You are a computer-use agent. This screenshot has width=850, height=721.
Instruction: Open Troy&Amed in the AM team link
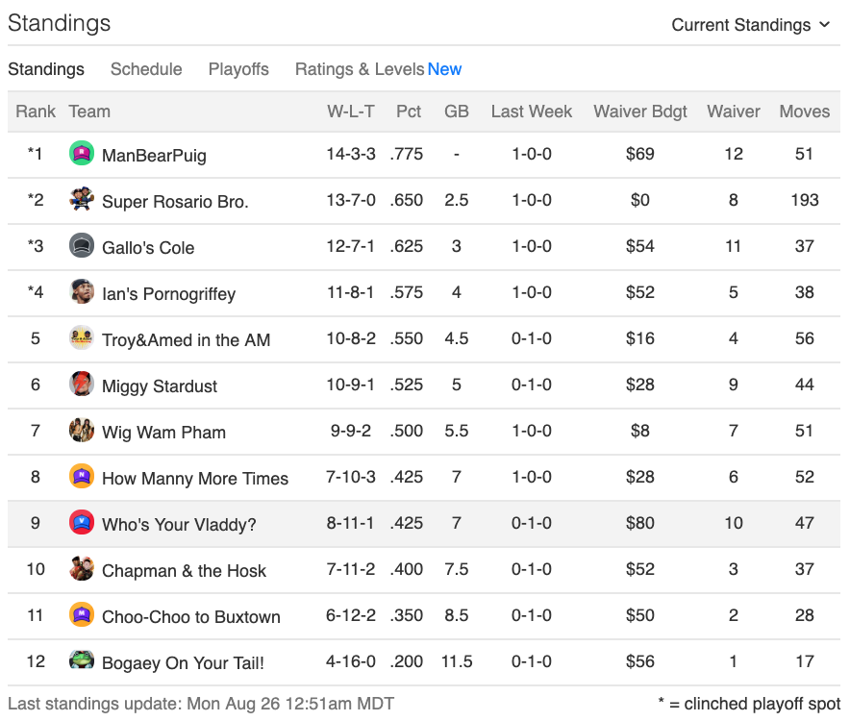pos(186,340)
